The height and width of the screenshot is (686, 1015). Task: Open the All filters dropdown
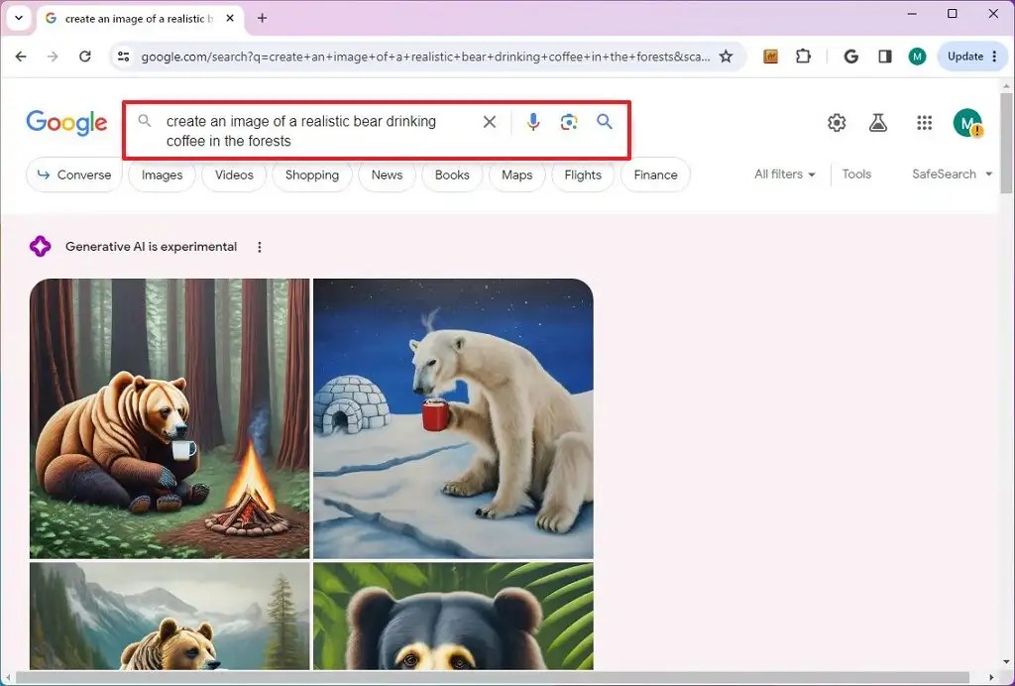click(784, 174)
